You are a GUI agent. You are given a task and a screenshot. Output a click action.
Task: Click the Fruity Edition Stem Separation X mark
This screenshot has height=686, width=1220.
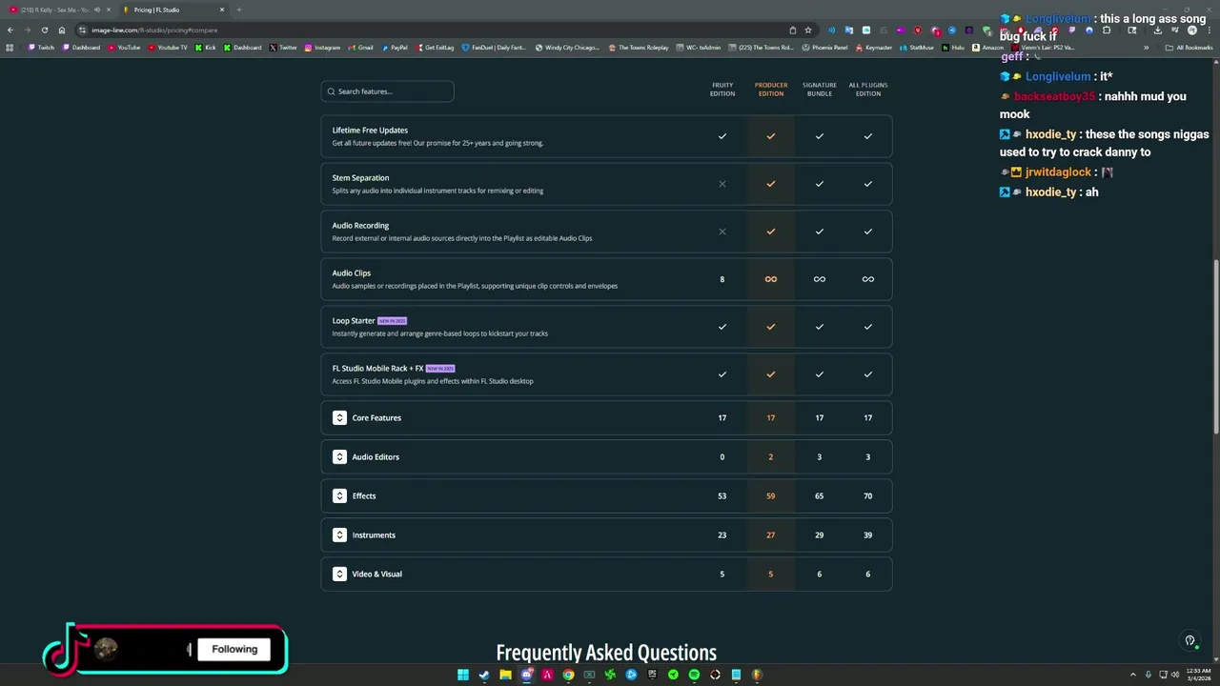pyautogui.click(x=722, y=184)
